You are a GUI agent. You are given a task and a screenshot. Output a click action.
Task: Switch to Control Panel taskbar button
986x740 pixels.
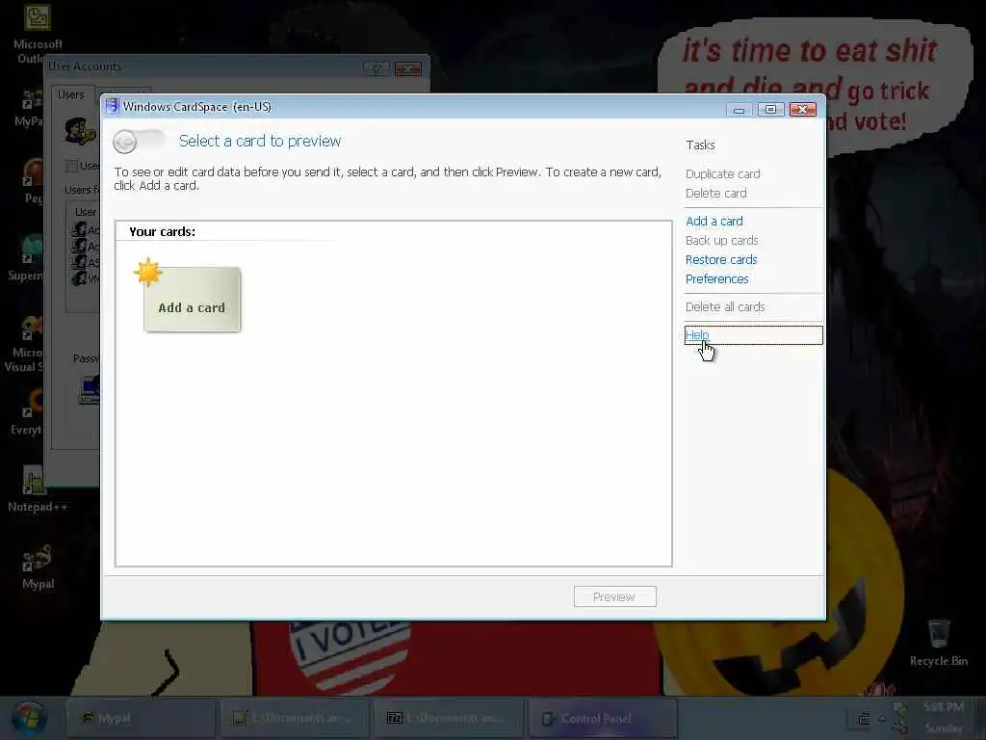pyautogui.click(x=603, y=718)
